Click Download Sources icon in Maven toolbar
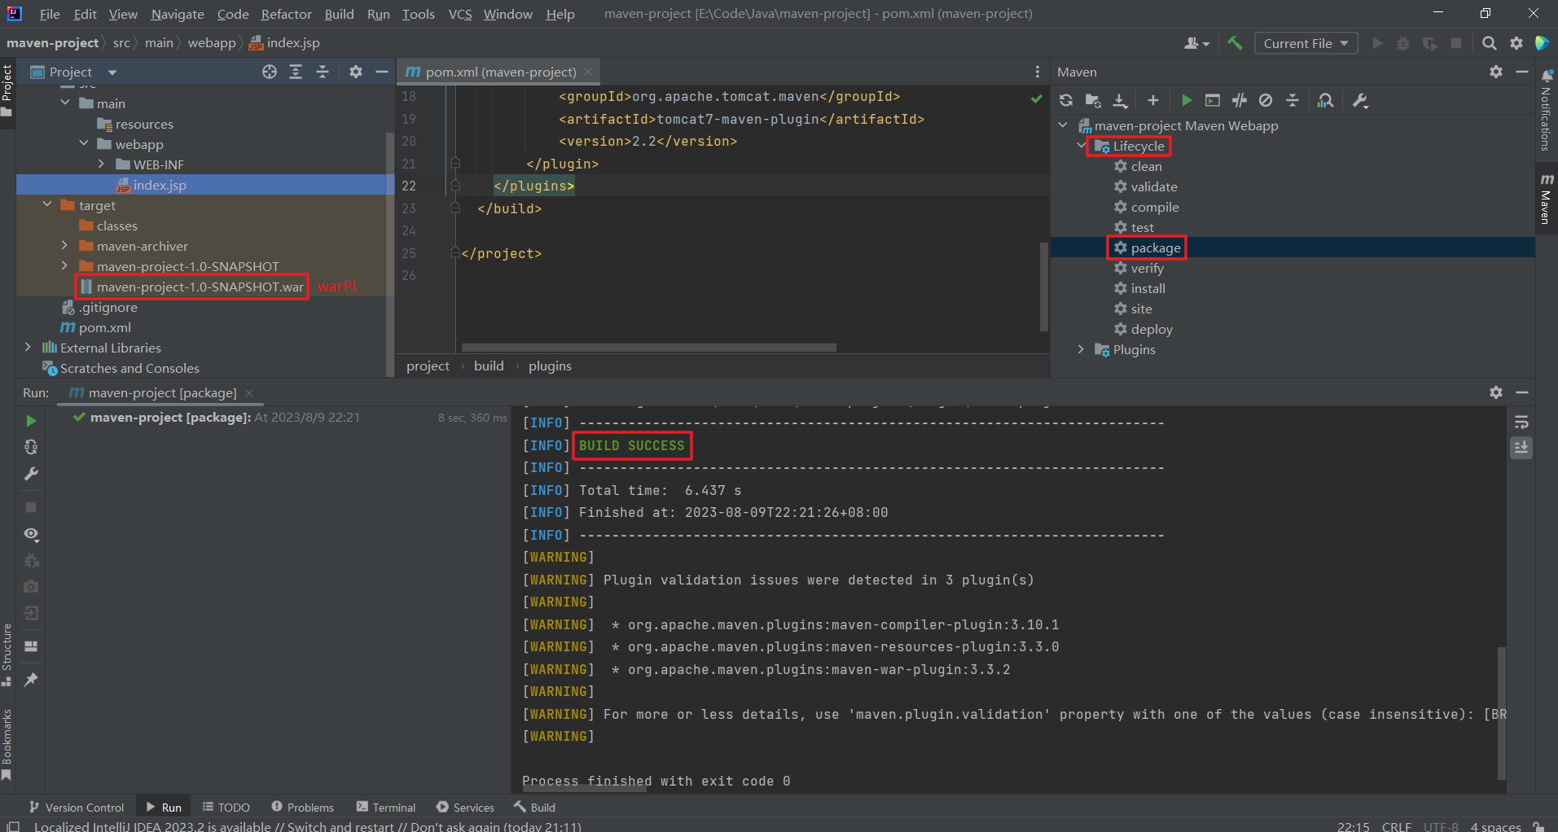1558x832 pixels. click(x=1121, y=100)
